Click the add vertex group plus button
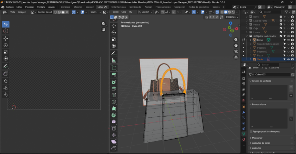The image size is (296, 154). tap(291, 87)
